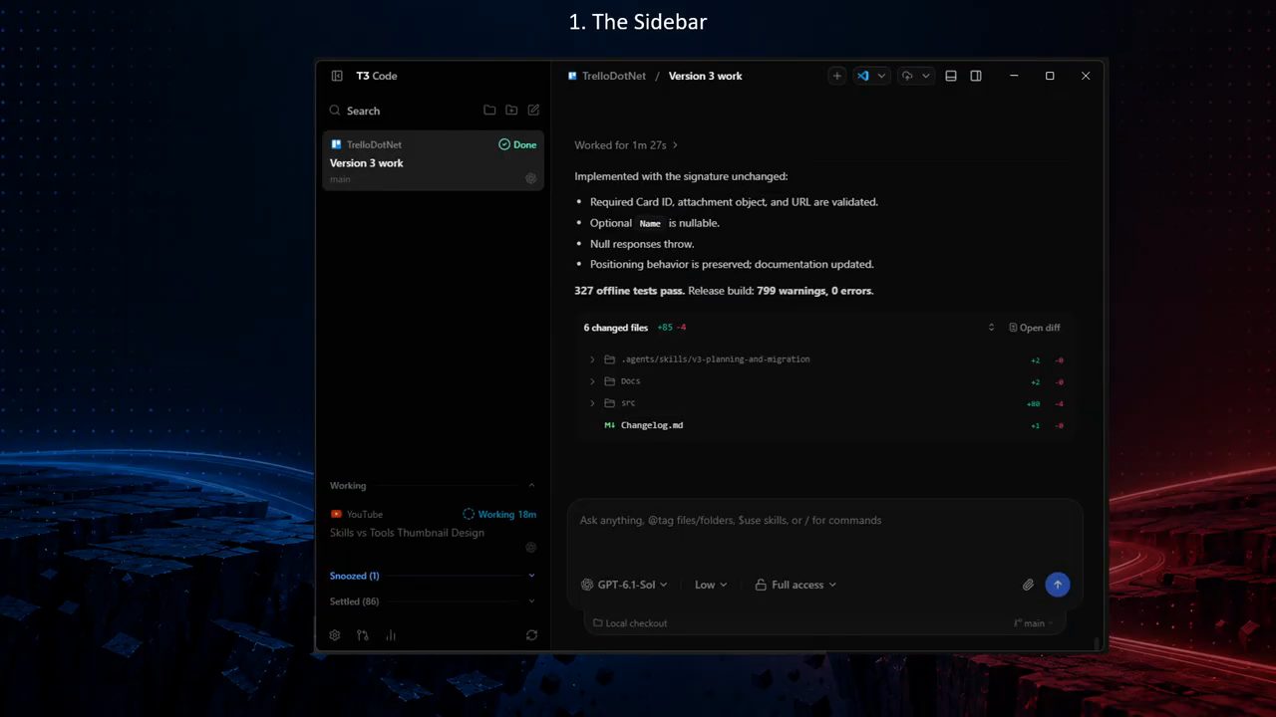Start a new thread with the compose icon
This screenshot has width=1276, height=717.
[533, 111]
